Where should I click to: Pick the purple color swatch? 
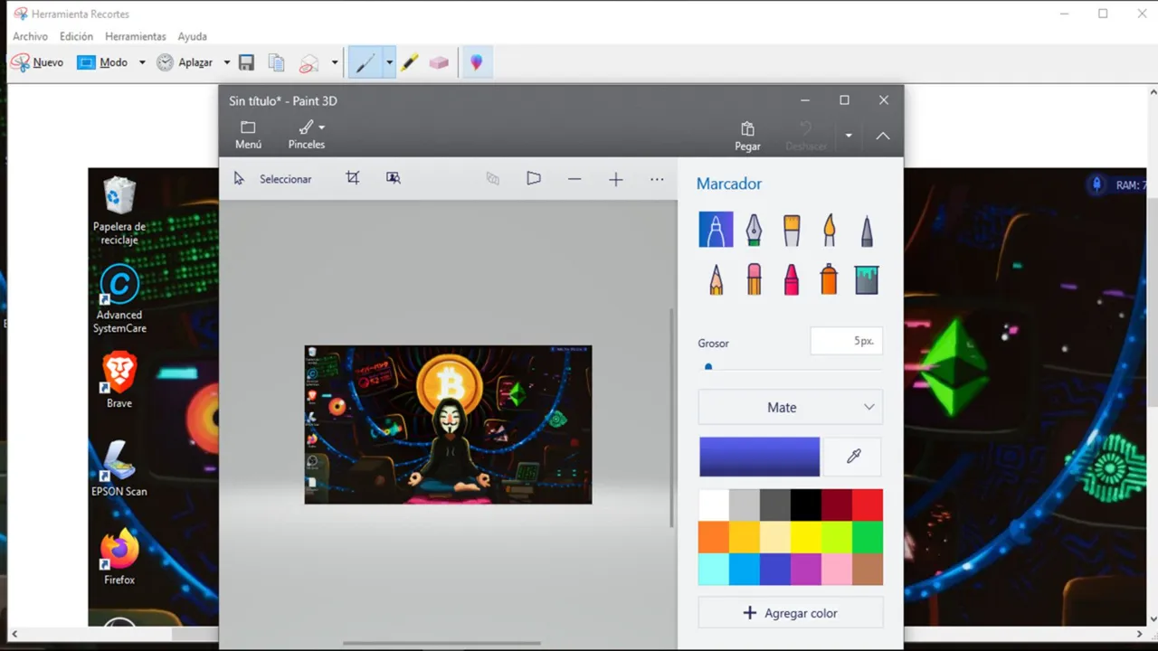click(805, 570)
